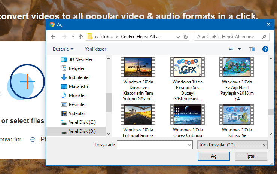Click the iTub... breadcrumb segment
Screen dimensions: 277x174
click(107, 37)
